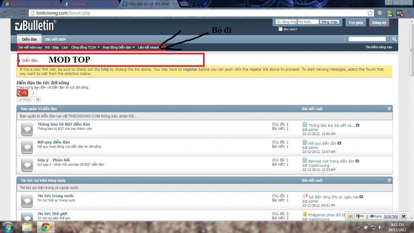Click the search magnifier icon button
The image size is (414, 233).
pos(394,39)
